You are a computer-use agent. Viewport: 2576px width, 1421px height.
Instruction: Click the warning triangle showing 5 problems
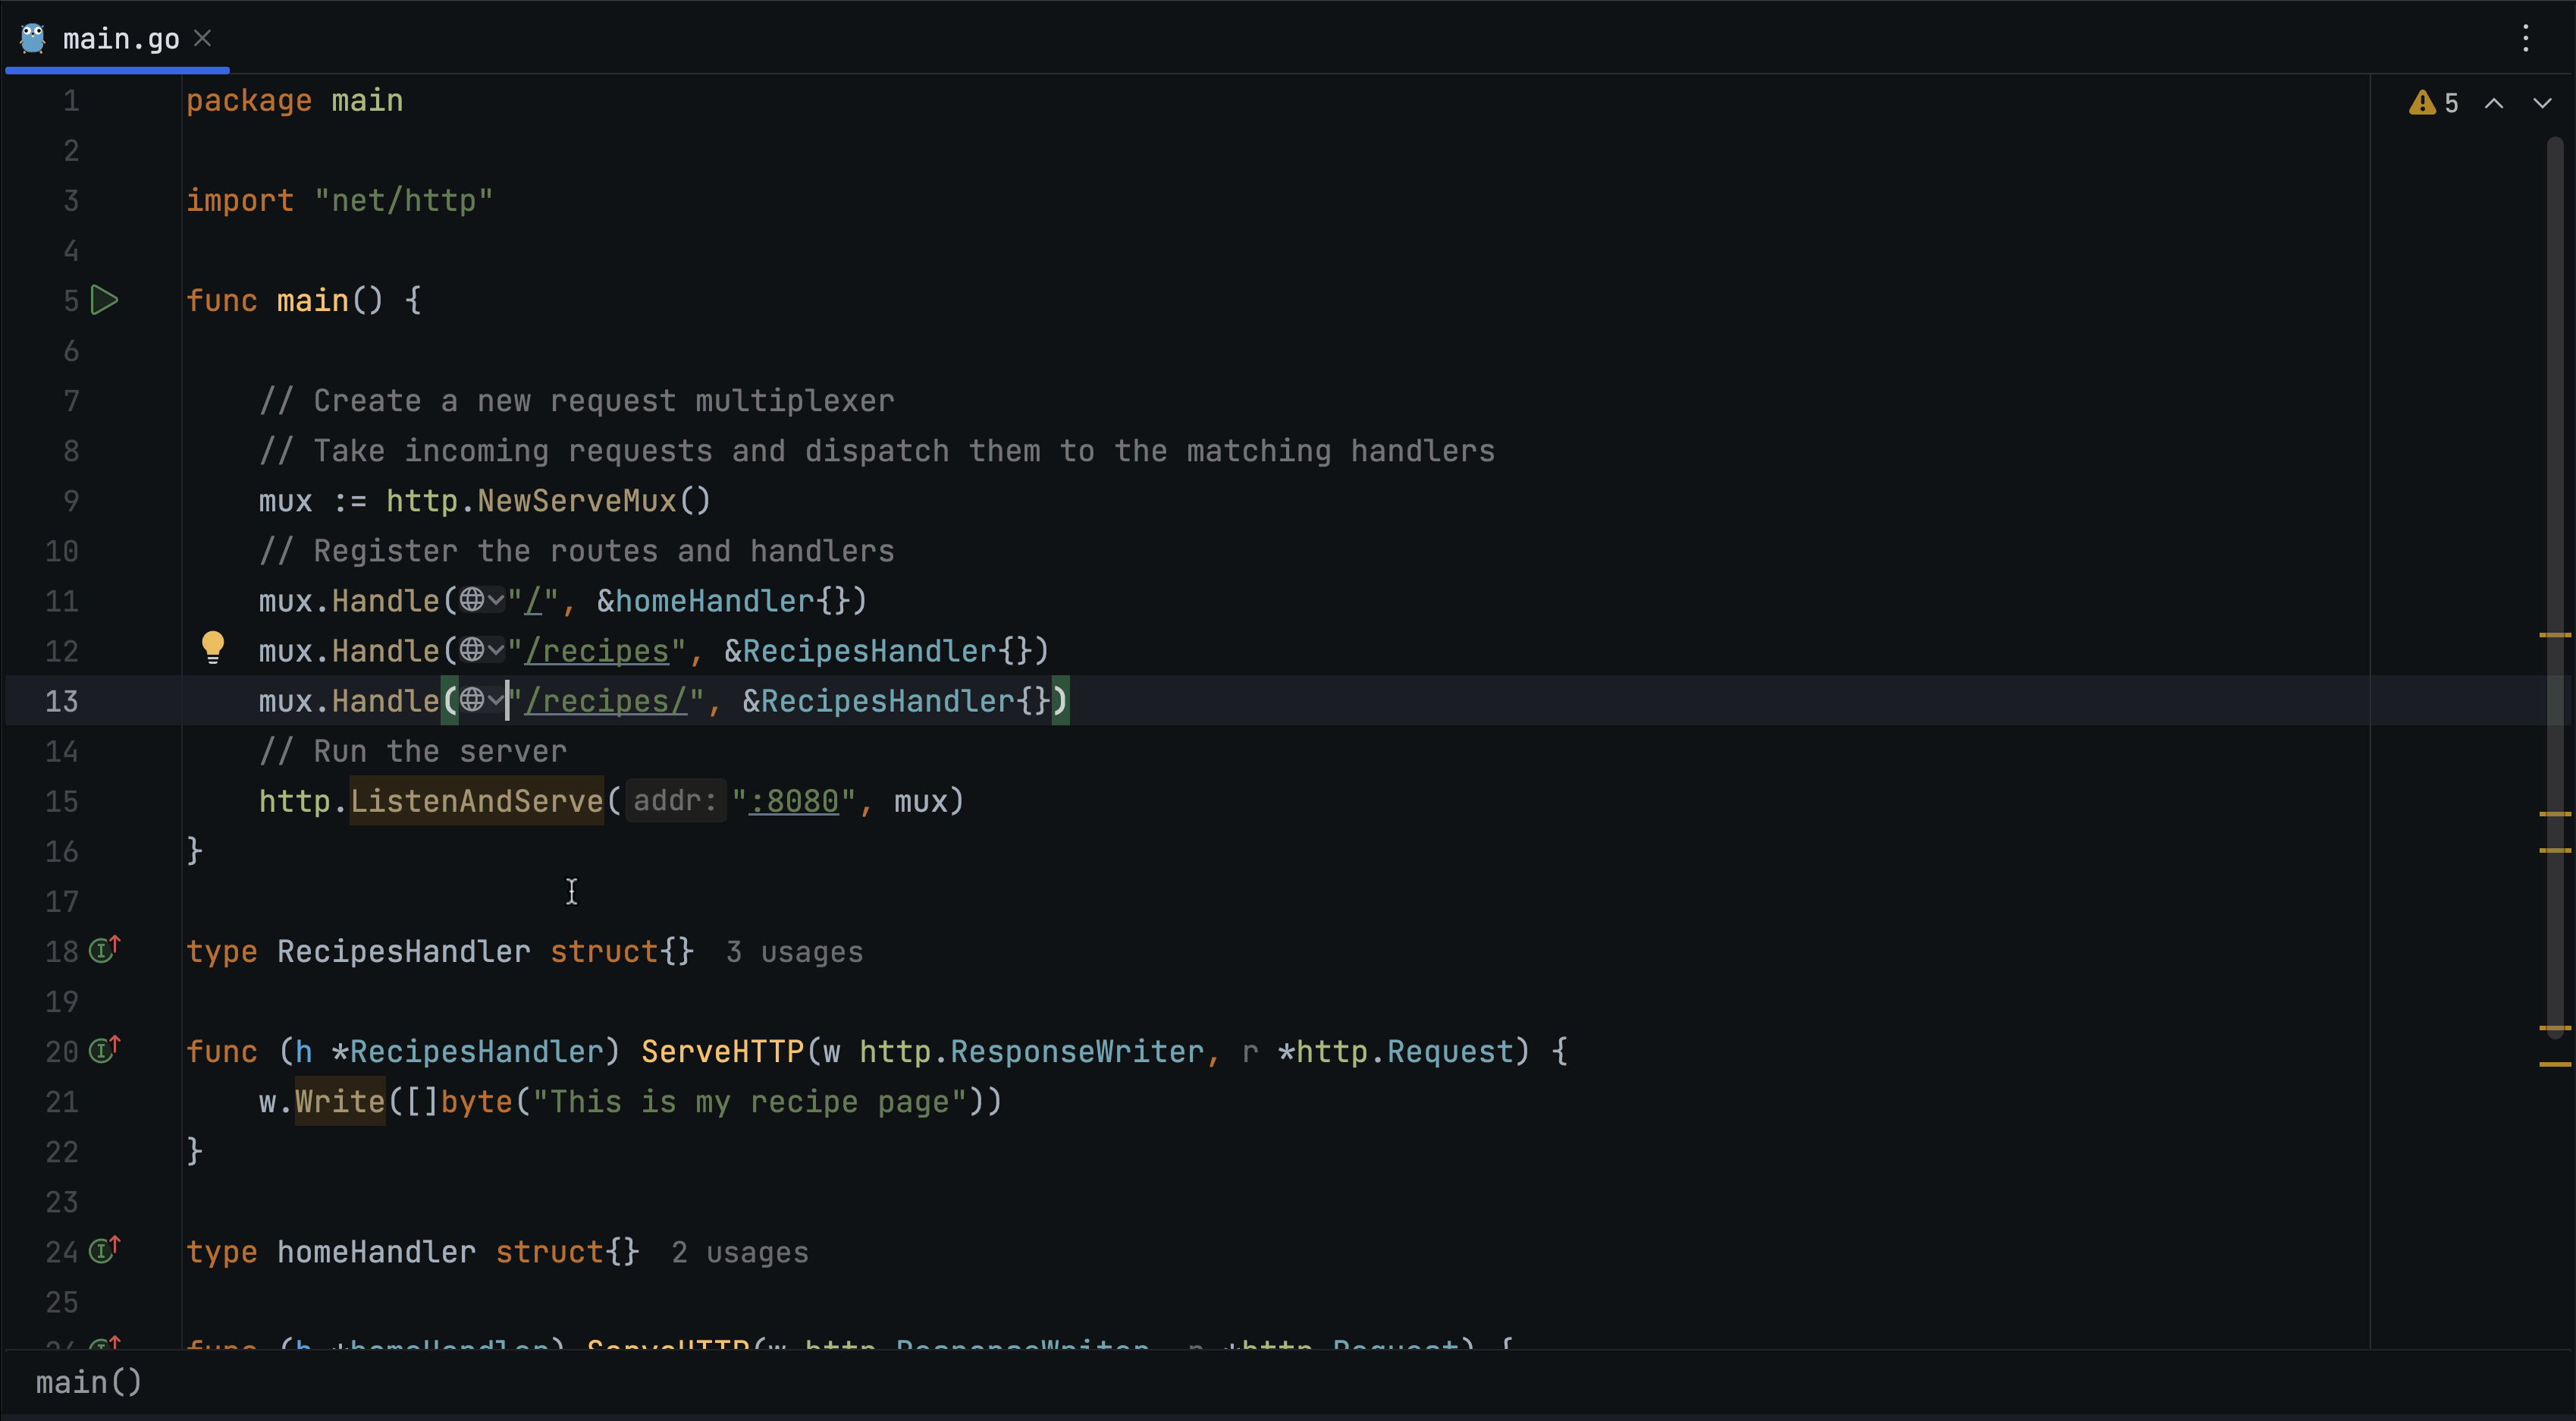click(x=2423, y=101)
